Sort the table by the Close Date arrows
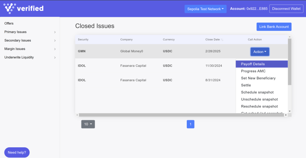Screen dimensions: 306x158 (222, 39)
